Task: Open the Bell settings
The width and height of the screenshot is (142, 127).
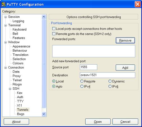Action: point(15,34)
